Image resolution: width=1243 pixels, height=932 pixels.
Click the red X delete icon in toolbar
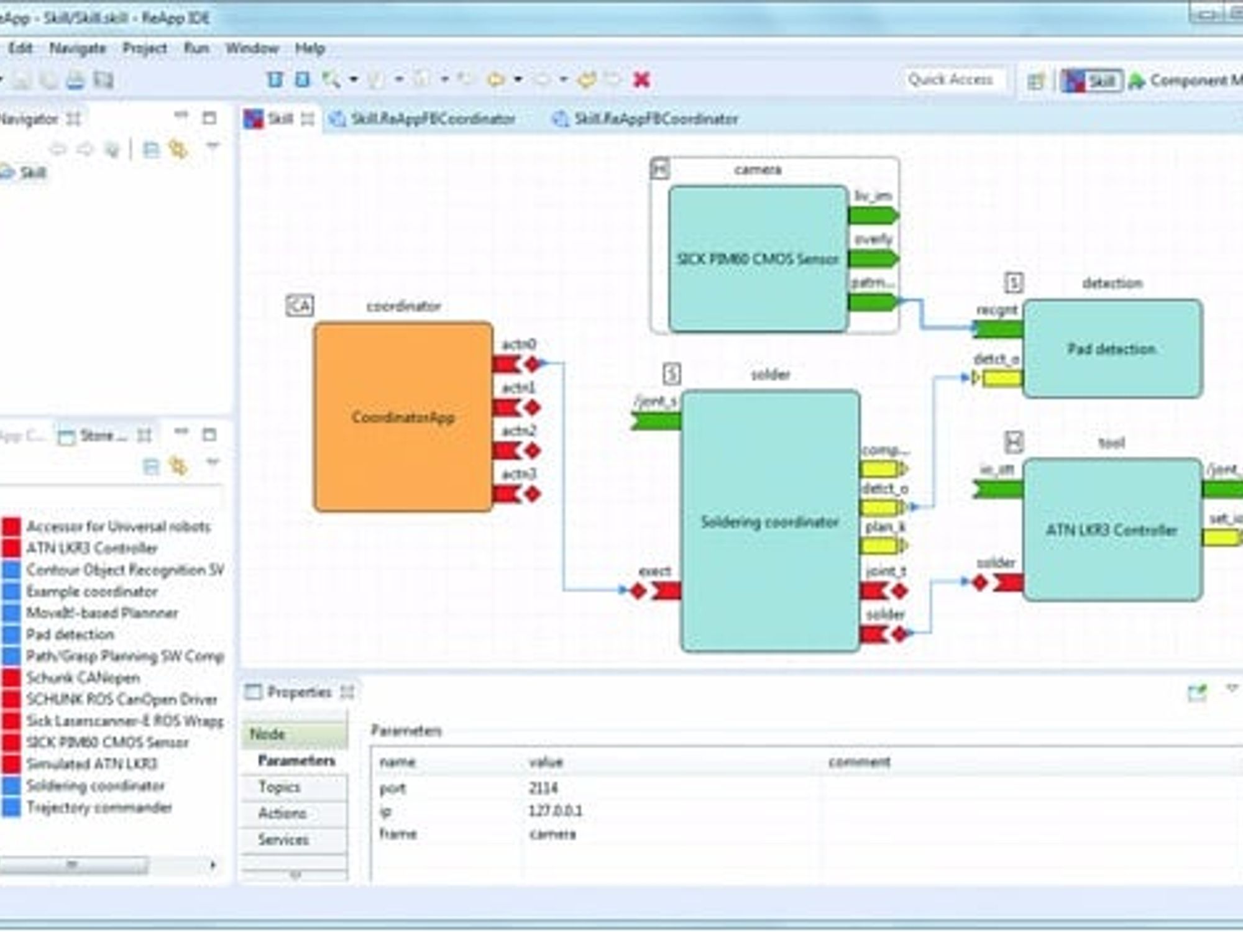click(641, 80)
